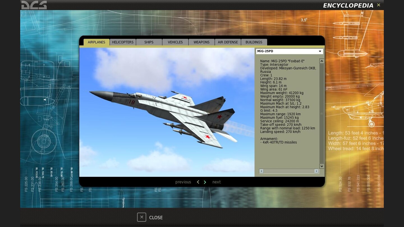Click the DCS logo in top bar
Image resolution: width=404 pixels, height=227 pixels.
pyautogui.click(x=34, y=5)
